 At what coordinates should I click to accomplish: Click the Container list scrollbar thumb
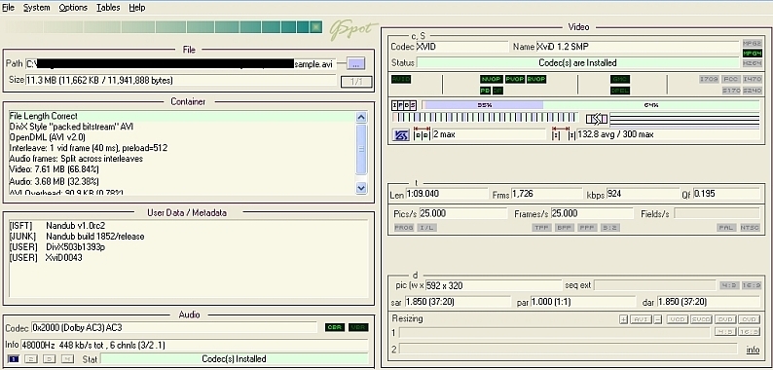tap(361, 149)
